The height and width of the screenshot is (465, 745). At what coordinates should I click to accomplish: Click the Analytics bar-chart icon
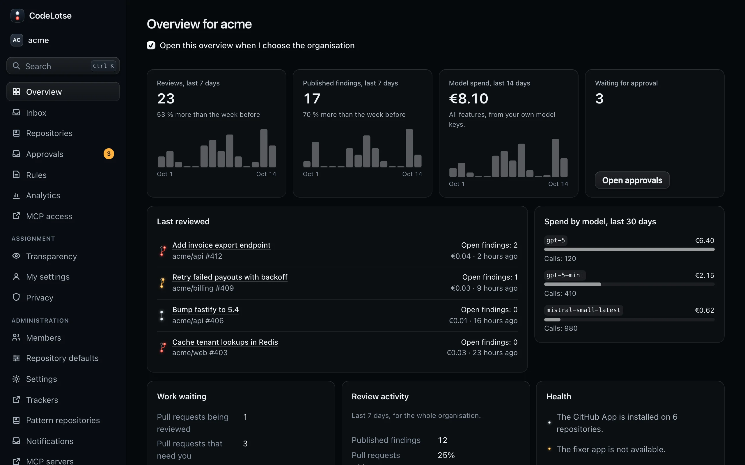tap(16, 195)
